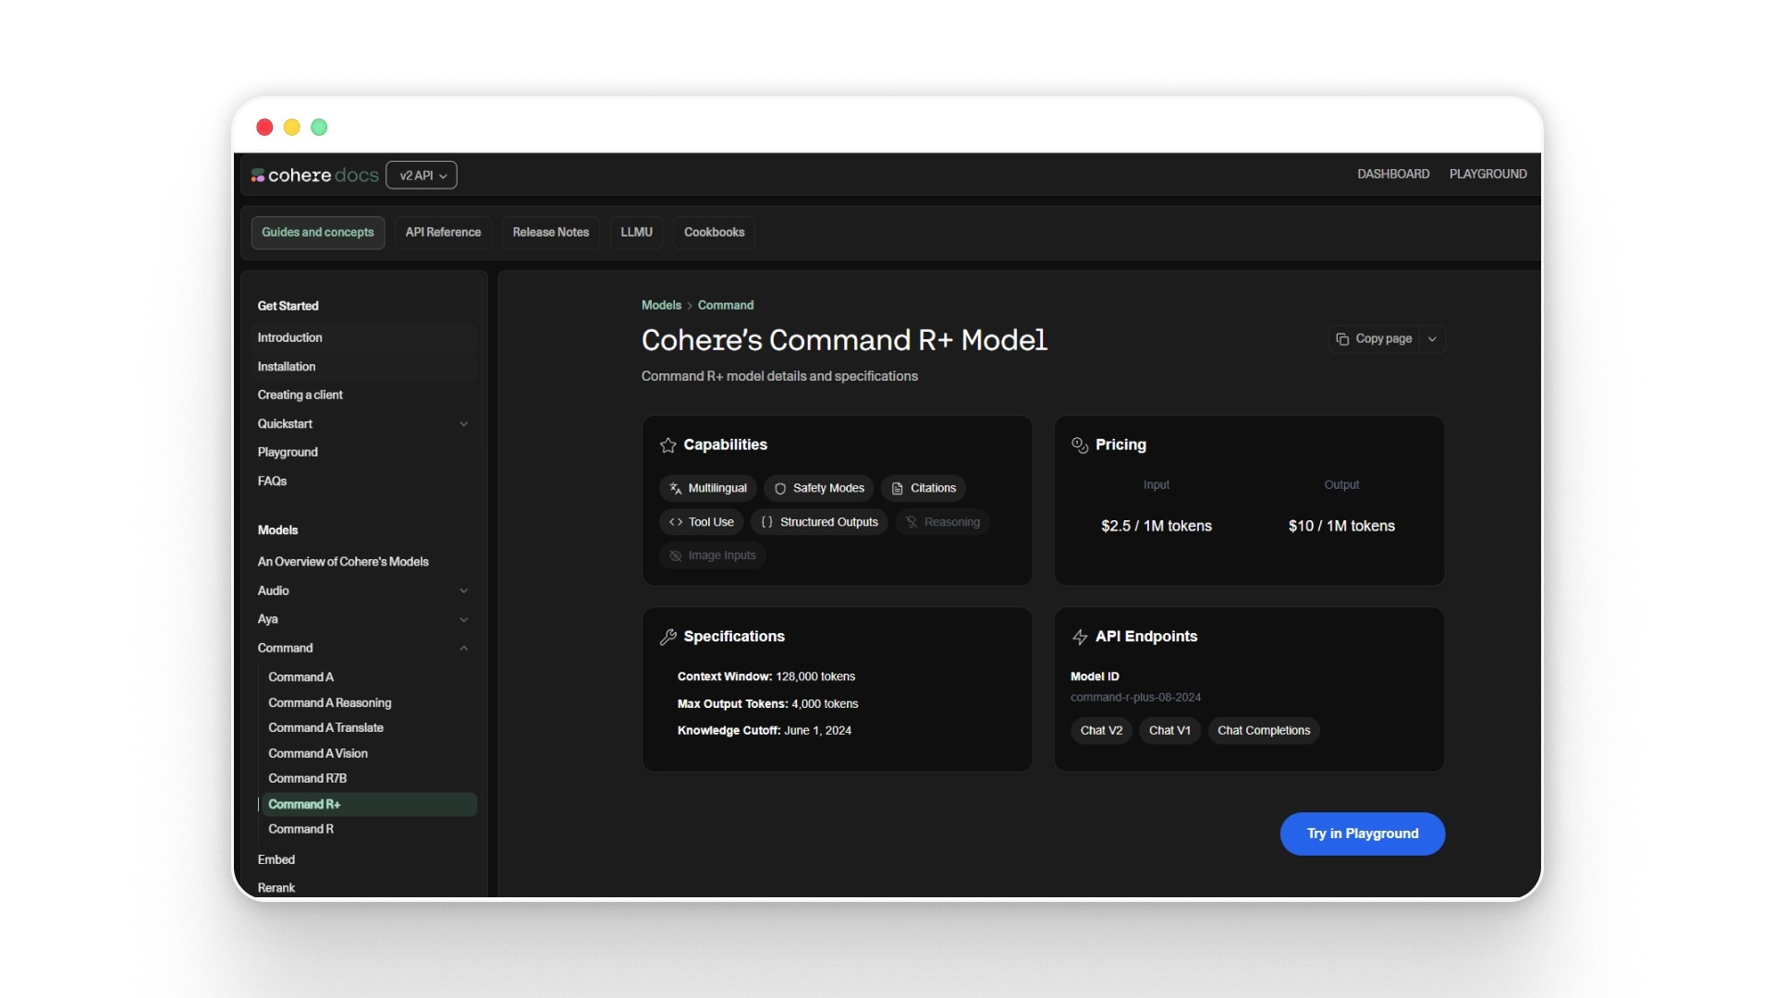The width and height of the screenshot is (1775, 998).
Task: Open Command A Translate page
Action: [369, 727]
